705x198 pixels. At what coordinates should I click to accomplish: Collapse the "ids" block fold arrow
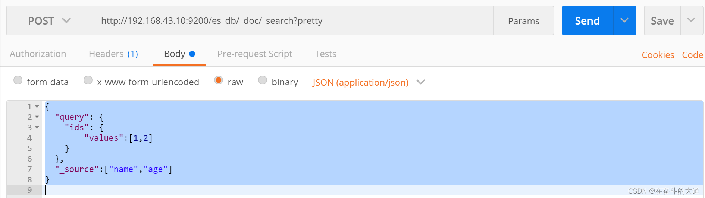pyautogui.click(x=37, y=127)
